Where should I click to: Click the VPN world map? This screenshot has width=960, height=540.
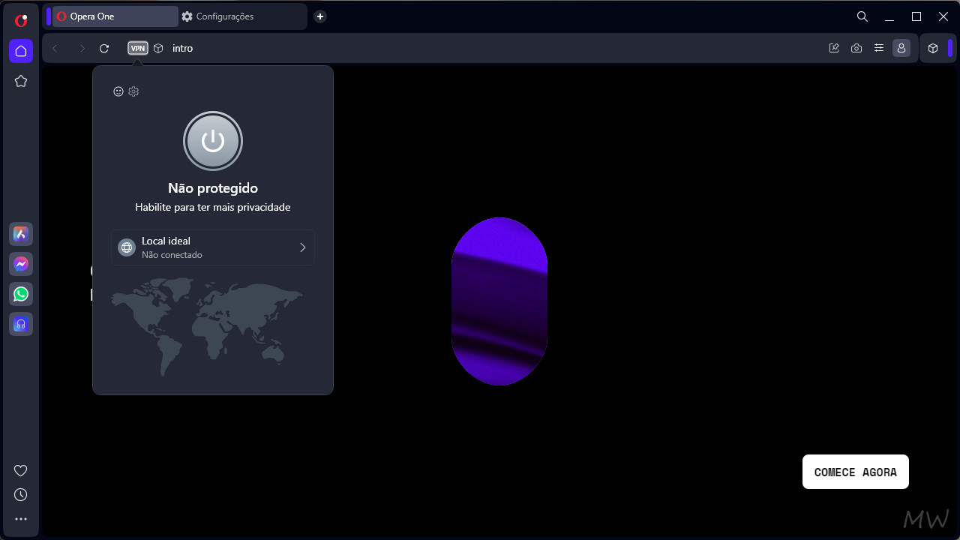point(208,325)
